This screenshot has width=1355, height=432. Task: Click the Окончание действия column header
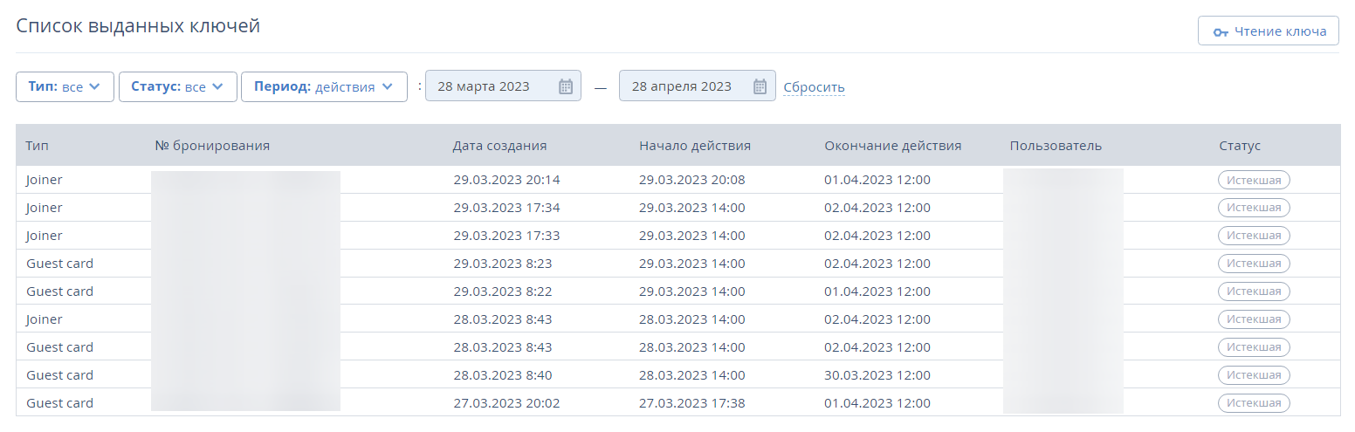[x=893, y=146]
